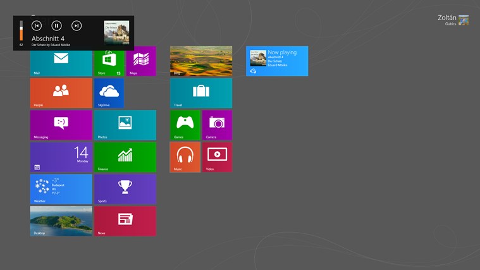The image size is (480, 270).
Task: Open the Music headphones tile
Action: pyautogui.click(x=185, y=157)
